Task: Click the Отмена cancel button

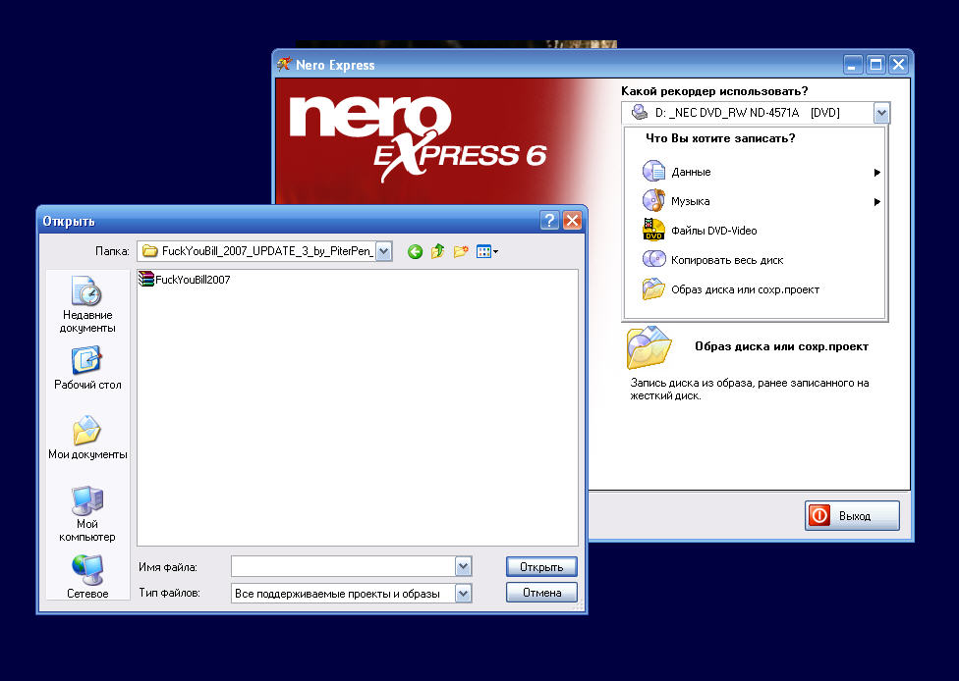Action: coord(541,593)
